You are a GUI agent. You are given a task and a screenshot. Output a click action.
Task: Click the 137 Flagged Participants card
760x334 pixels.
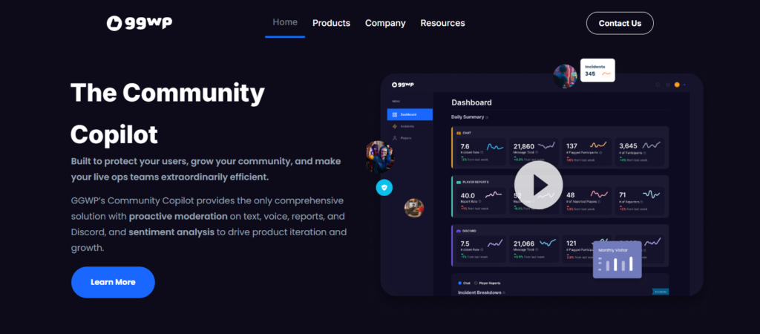(x=587, y=152)
